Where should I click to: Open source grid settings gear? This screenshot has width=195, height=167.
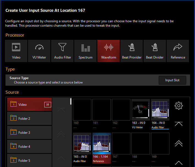tap(179, 106)
